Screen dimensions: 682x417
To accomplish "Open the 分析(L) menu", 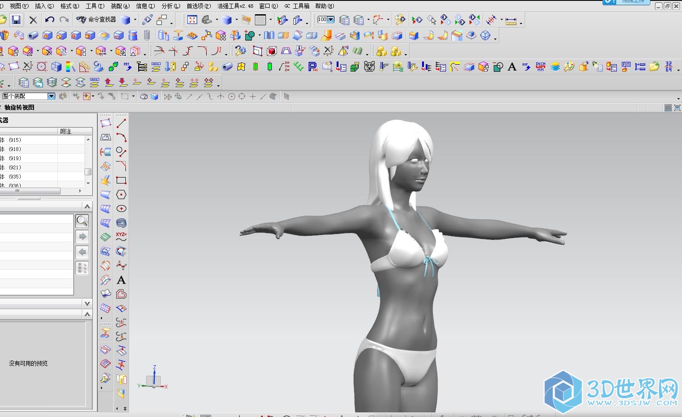I will (170, 6).
